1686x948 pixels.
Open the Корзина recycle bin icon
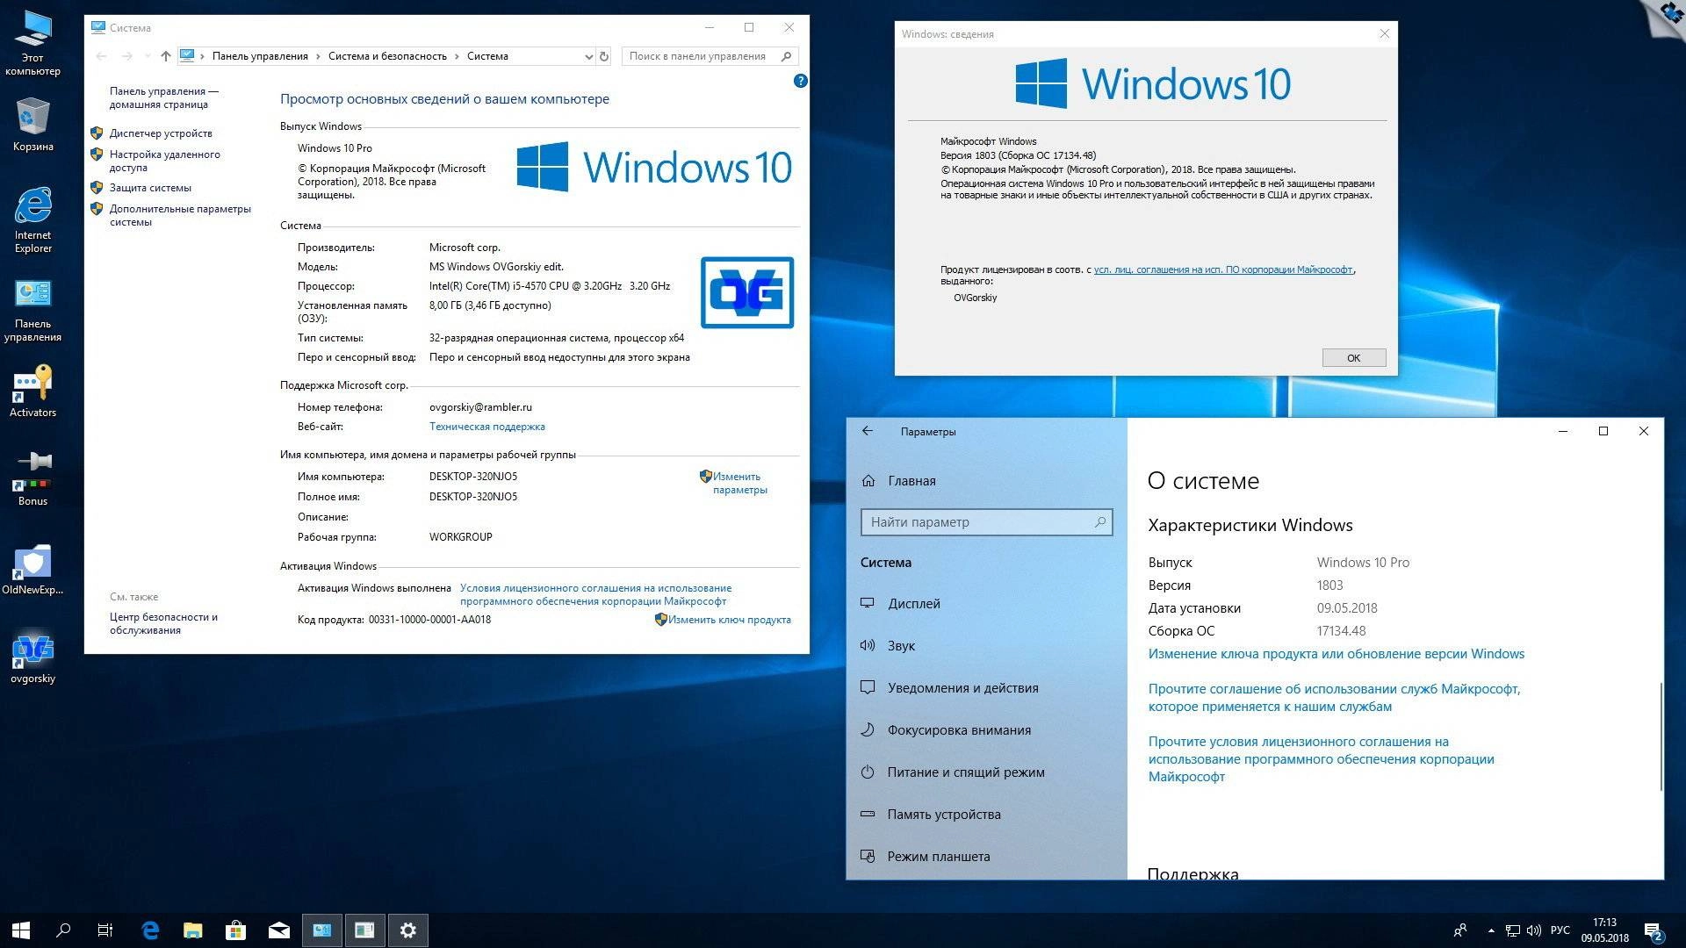coord(32,124)
